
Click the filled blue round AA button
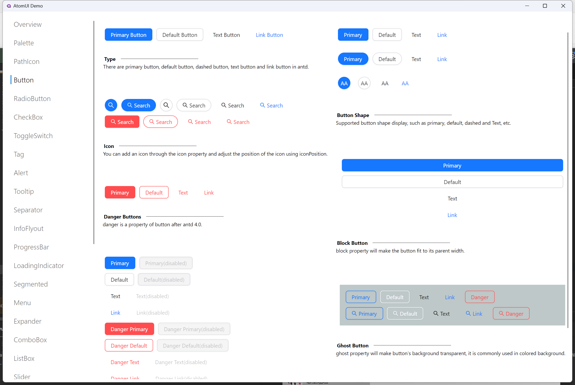344,83
